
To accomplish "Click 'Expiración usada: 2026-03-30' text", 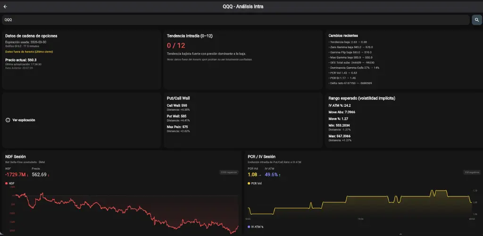I will click(26, 42).
